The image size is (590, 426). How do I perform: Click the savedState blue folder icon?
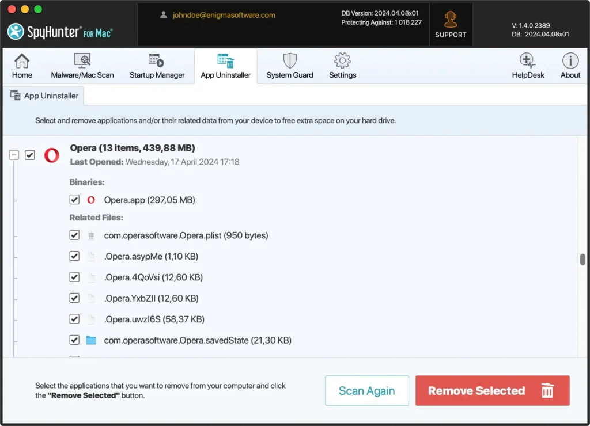(x=91, y=340)
